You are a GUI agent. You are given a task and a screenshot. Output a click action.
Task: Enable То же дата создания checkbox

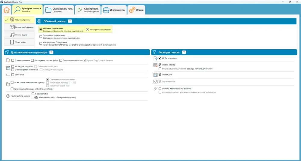[13, 66]
